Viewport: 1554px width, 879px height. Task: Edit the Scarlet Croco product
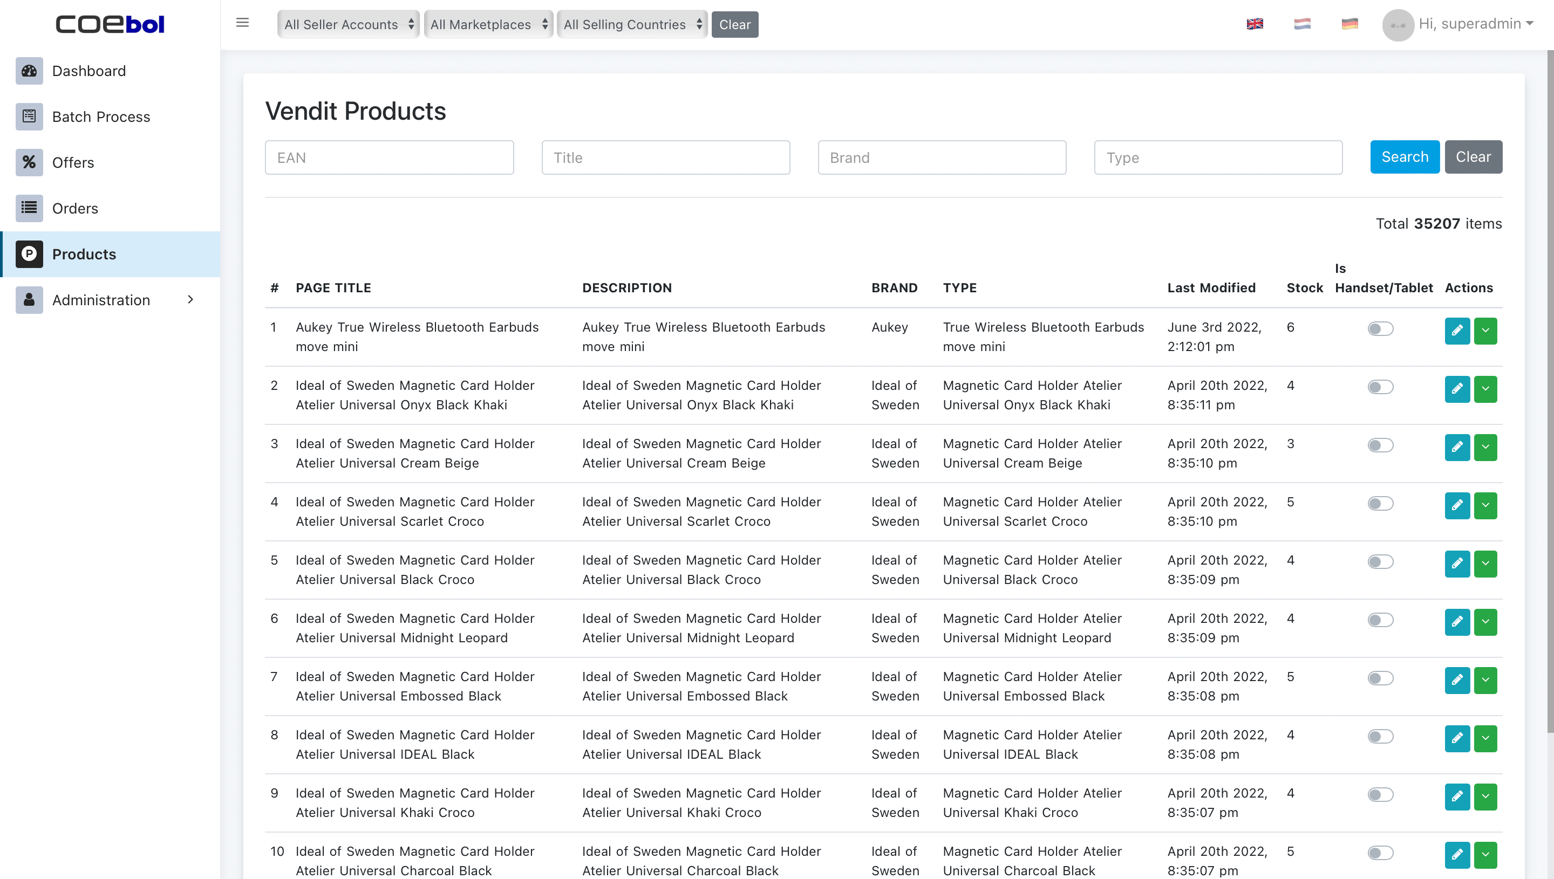(1457, 506)
